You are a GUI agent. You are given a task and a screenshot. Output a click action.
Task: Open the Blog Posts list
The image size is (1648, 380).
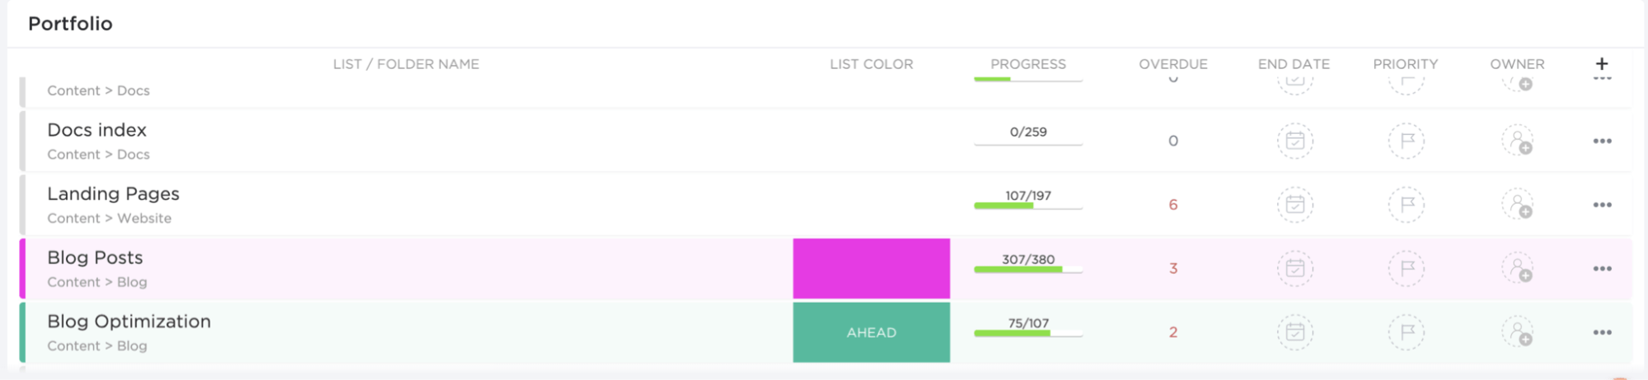pyautogui.click(x=95, y=257)
